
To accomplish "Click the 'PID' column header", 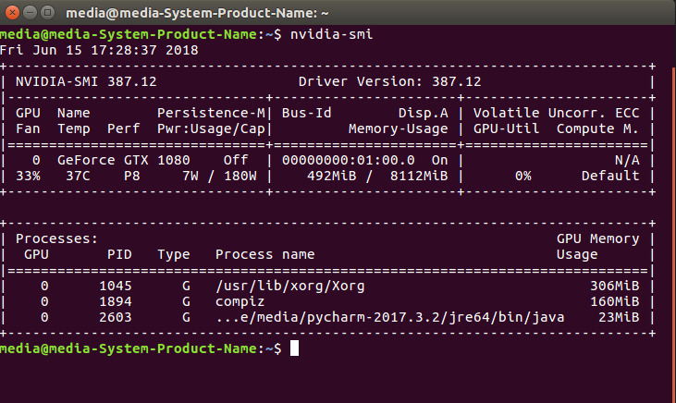I will click(x=119, y=254).
